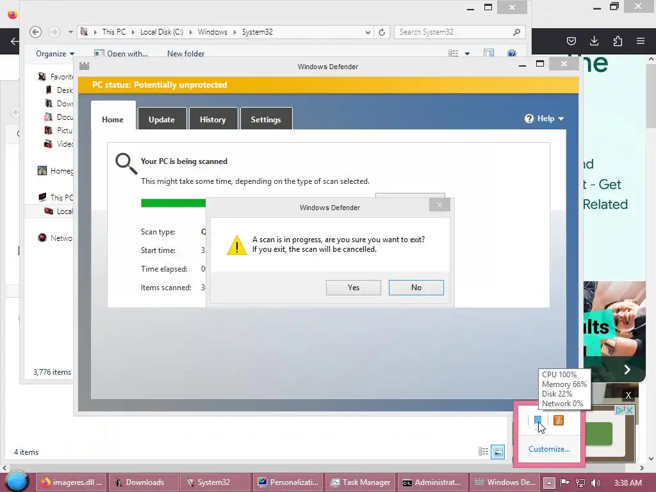Screen dimensions: 656x492
Task: Click the scan progress bar
Action: 173,203
